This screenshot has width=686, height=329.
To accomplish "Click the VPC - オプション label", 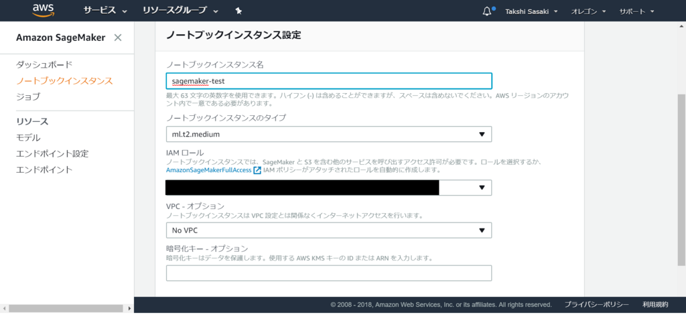I will (x=195, y=206).
